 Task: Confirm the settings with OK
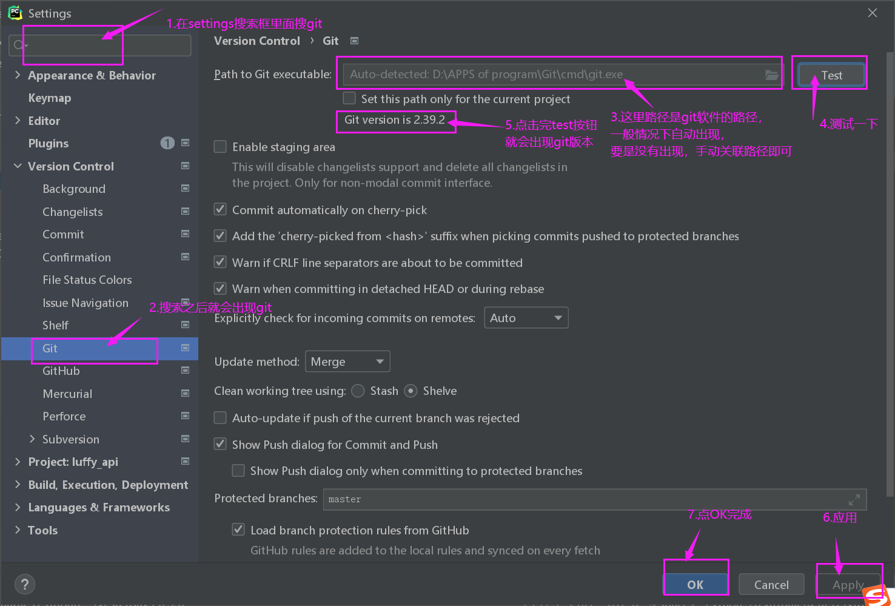point(696,585)
